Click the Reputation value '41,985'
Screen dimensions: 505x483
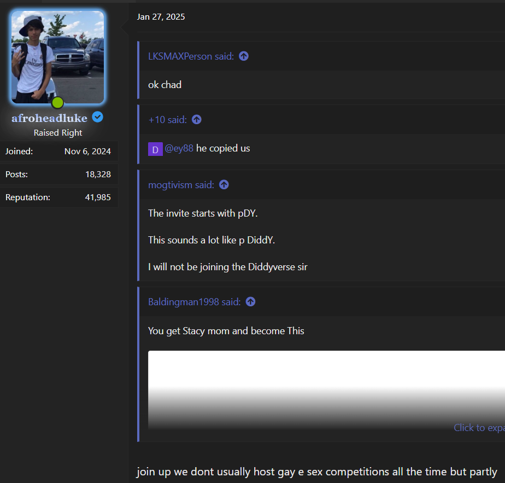(98, 197)
